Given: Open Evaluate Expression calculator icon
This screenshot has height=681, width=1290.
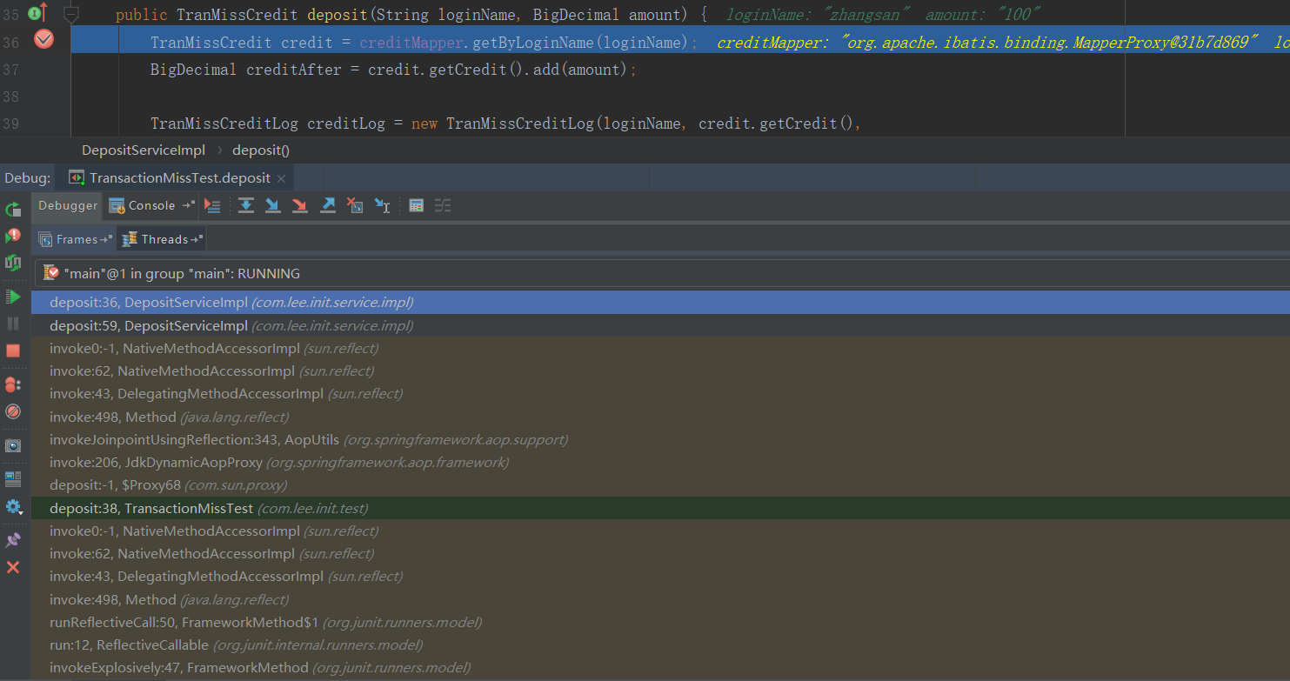Looking at the screenshot, I should coord(417,205).
